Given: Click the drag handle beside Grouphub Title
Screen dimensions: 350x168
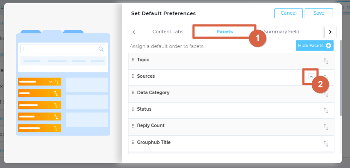Looking at the screenshot, I should point(133,142).
